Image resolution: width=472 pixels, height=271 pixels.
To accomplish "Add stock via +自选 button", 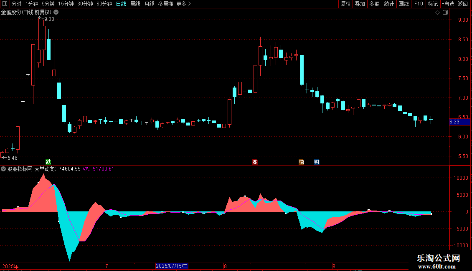I will point(448,4).
